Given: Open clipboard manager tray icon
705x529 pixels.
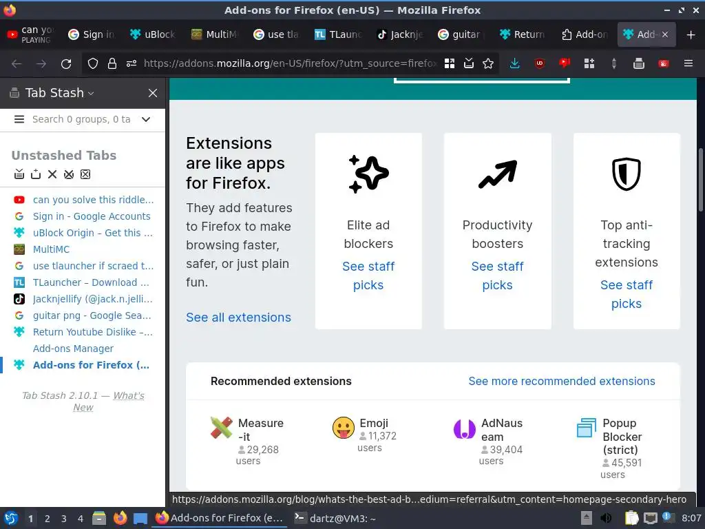Looking at the screenshot, I should tap(631, 518).
